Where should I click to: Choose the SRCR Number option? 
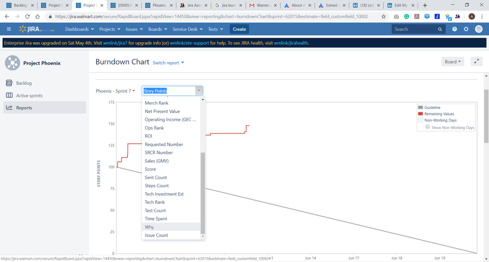coord(171,153)
